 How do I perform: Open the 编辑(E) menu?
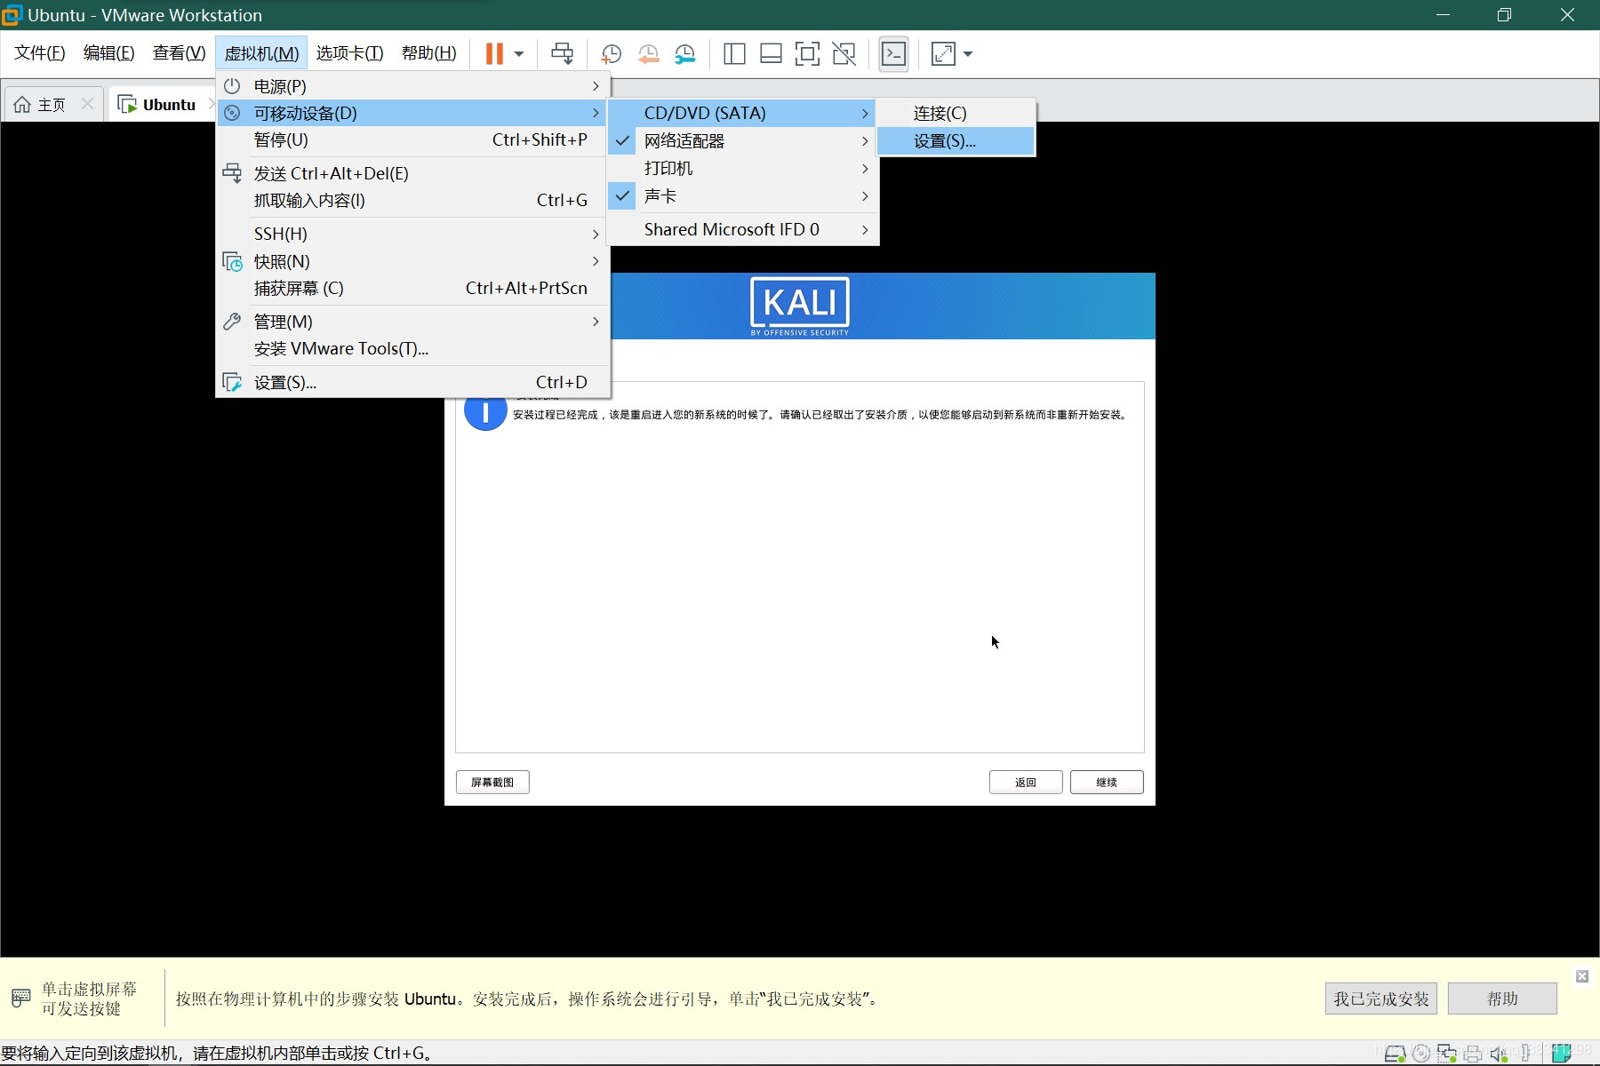pyautogui.click(x=109, y=53)
